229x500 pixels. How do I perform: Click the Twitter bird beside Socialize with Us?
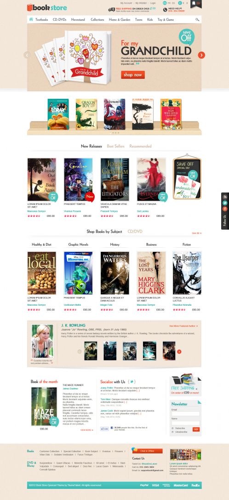click(x=132, y=381)
